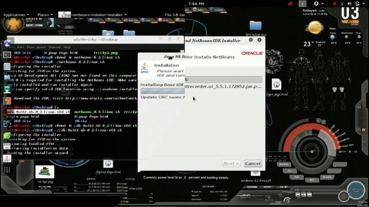Open the tricky2.png thumbnail
This screenshot has height=207, width=369.
[45, 172]
